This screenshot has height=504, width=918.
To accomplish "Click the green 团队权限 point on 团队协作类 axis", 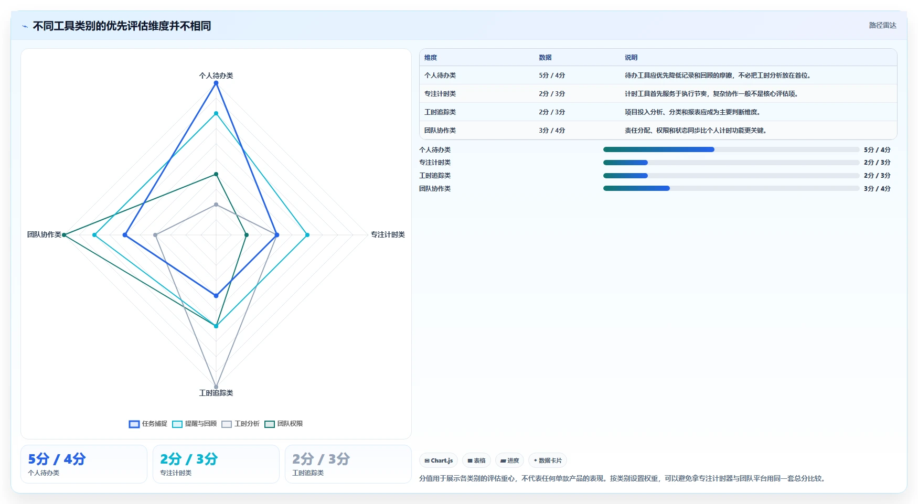I will pyautogui.click(x=64, y=235).
